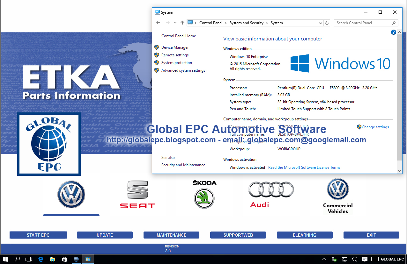407x264 pixels.
Task: Click the Refresh button in address bar
Action: click(327, 23)
